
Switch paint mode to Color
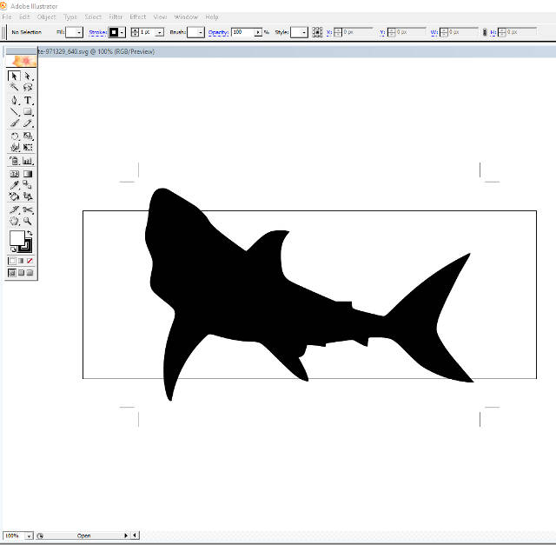pyautogui.click(x=12, y=261)
